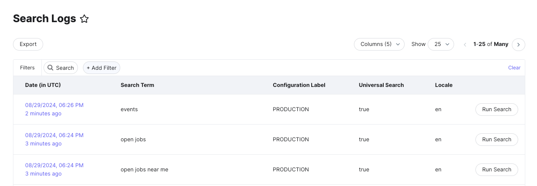Open the Show 25 rows dropdown

point(441,44)
